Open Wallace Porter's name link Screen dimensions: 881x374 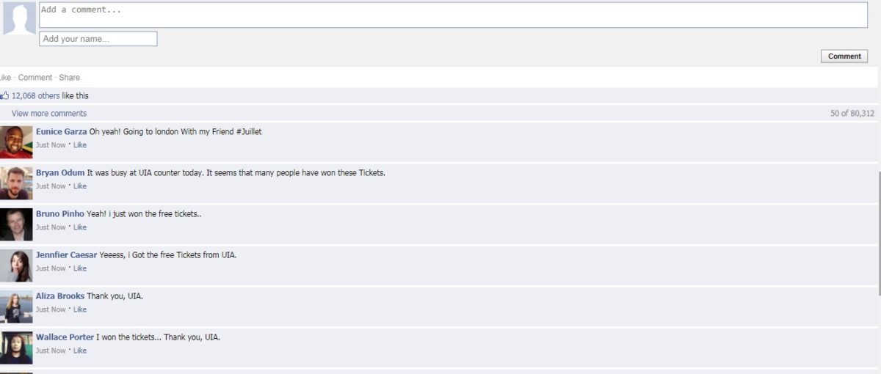point(65,337)
